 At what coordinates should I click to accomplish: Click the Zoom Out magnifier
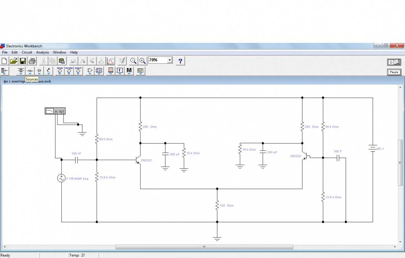(x=133, y=61)
